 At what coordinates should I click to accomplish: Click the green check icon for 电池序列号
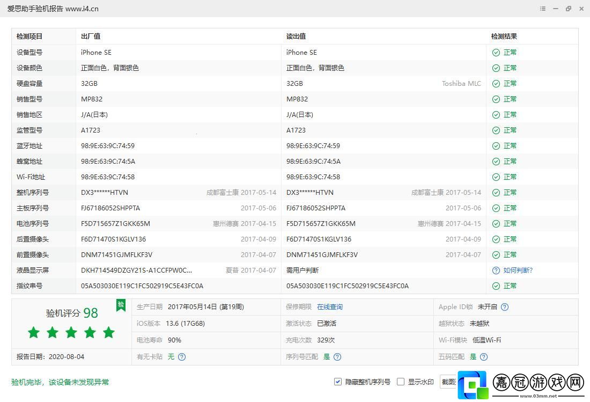496,224
